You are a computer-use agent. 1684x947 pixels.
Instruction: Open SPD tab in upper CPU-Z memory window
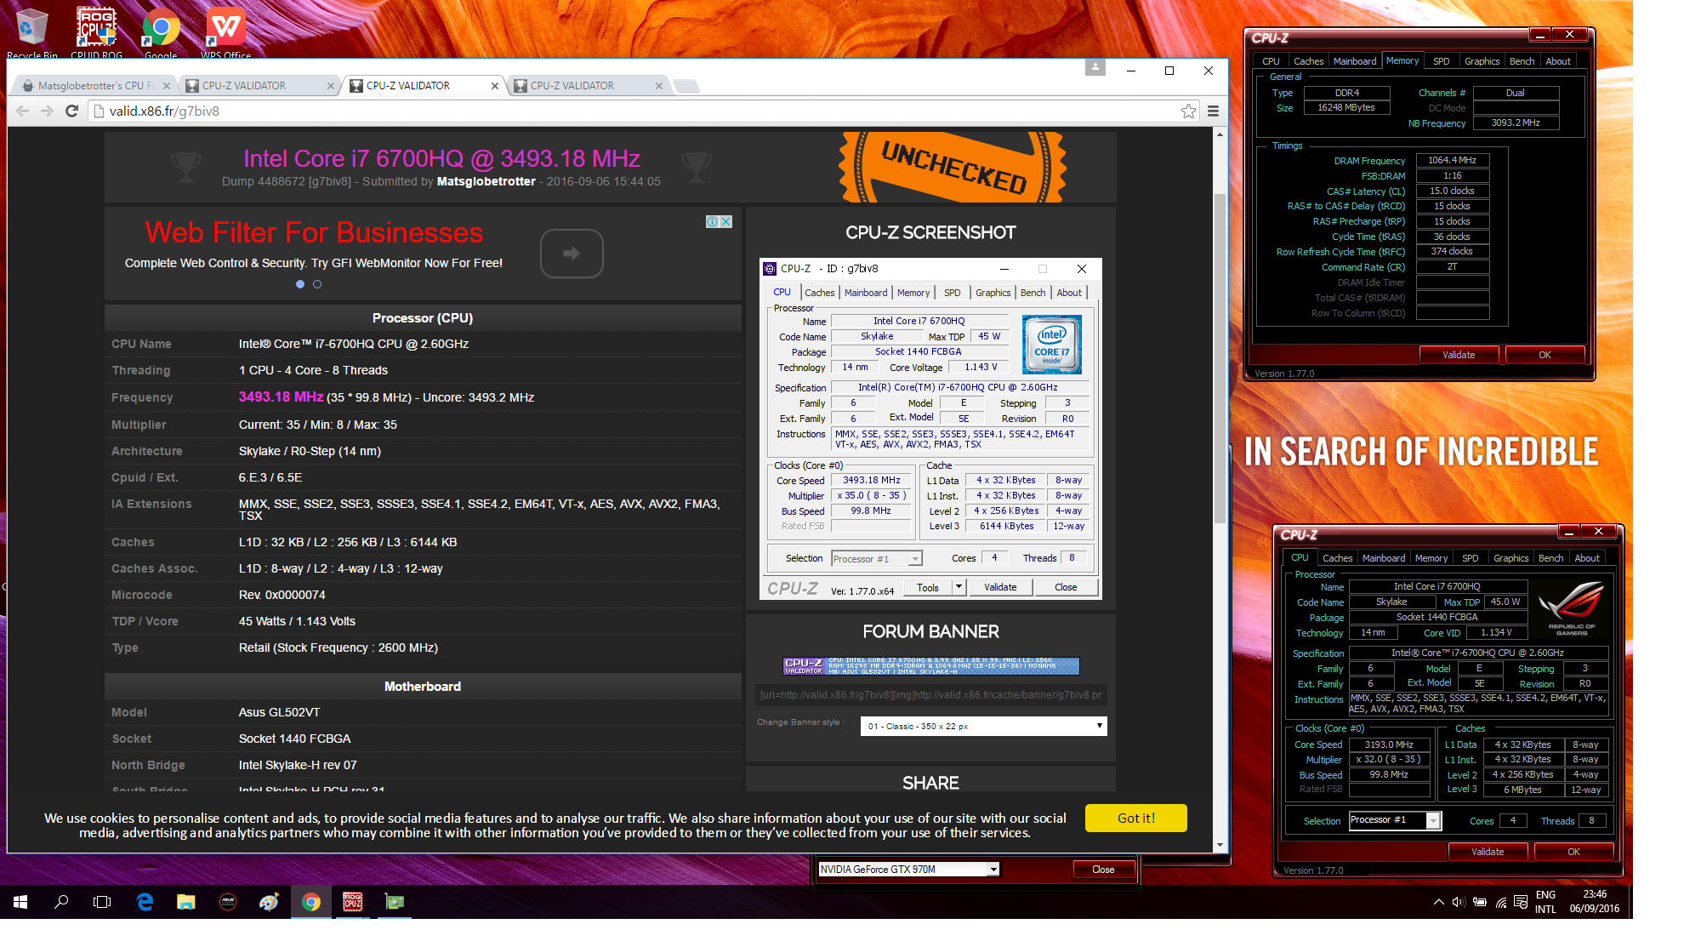coord(1441,61)
